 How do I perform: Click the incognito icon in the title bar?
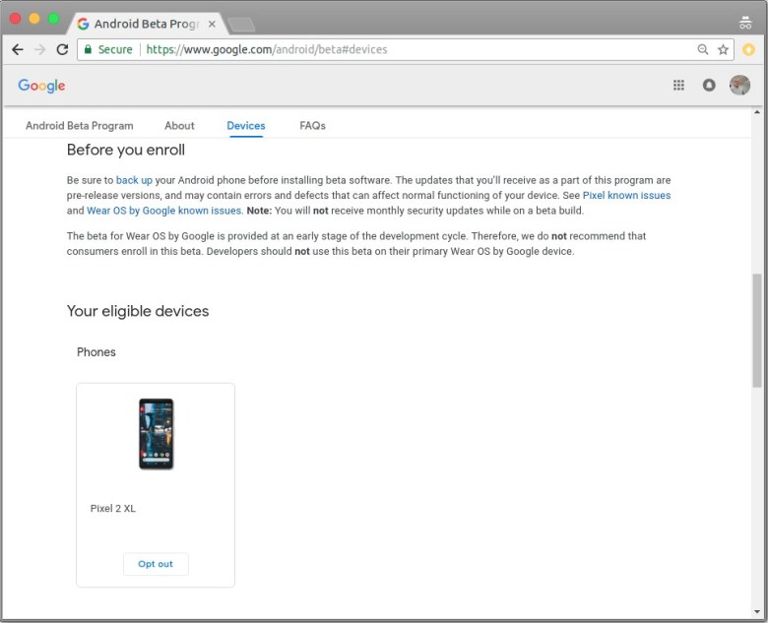[x=745, y=23]
